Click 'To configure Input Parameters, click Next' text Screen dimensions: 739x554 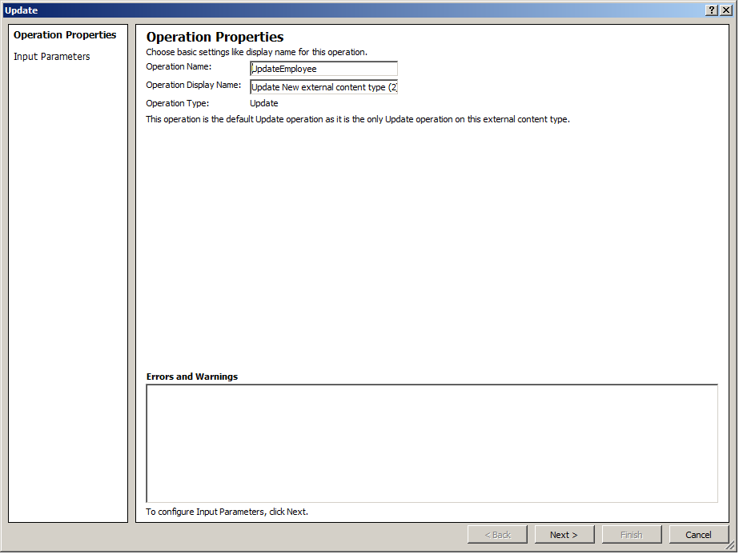pyautogui.click(x=227, y=512)
